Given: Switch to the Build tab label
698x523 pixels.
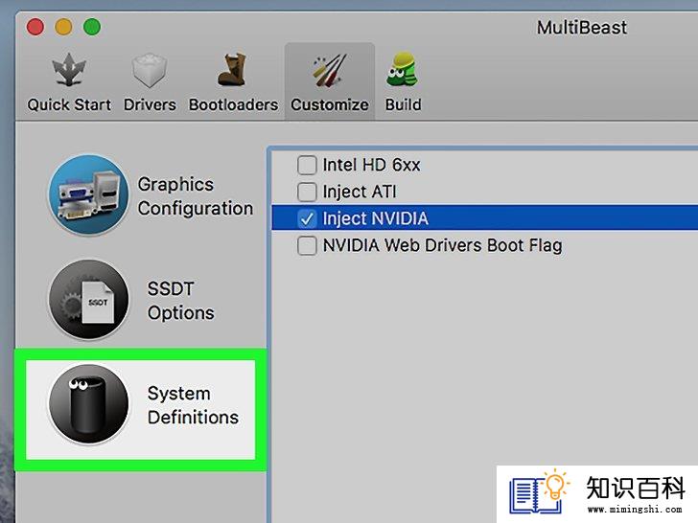Looking at the screenshot, I should (x=404, y=105).
